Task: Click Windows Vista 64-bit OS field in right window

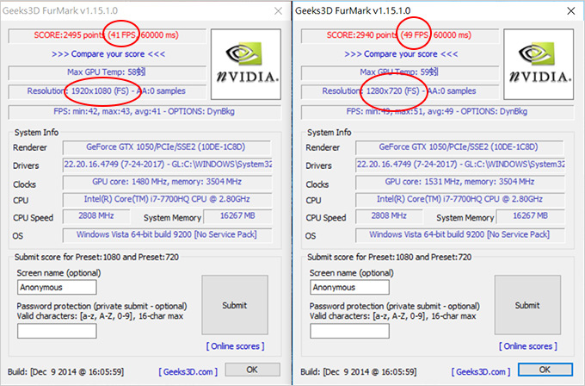Action: (x=460, y=235)
